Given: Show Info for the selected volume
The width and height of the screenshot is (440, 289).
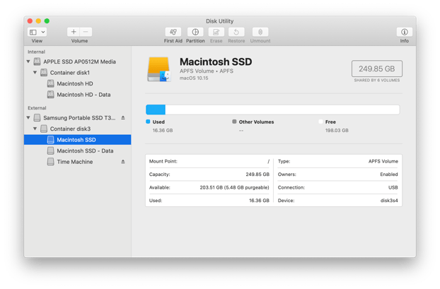Looking at the screenshot, I should [x=405, y=32].
